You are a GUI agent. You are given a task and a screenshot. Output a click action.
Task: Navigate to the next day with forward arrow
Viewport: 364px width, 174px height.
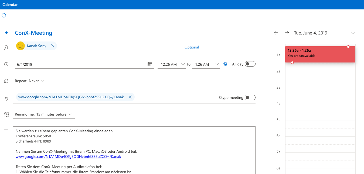(x=287, y=32)
